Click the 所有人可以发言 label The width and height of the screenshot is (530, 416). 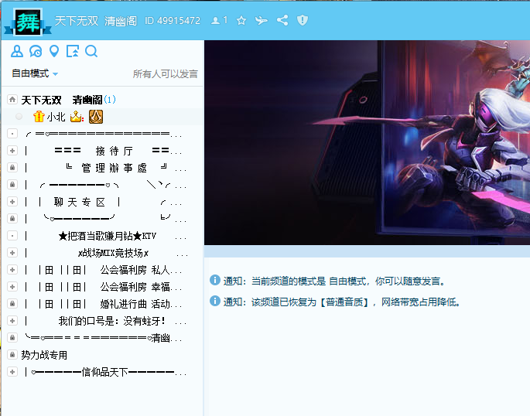point(166,73)
